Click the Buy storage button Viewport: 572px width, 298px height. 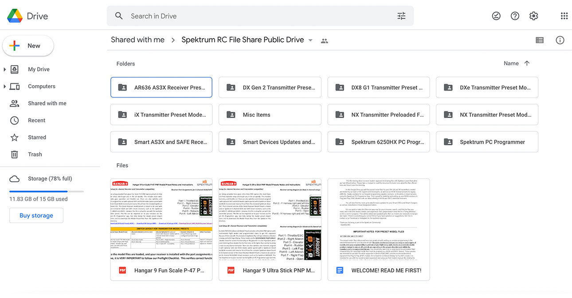click(x=36, y=216)
